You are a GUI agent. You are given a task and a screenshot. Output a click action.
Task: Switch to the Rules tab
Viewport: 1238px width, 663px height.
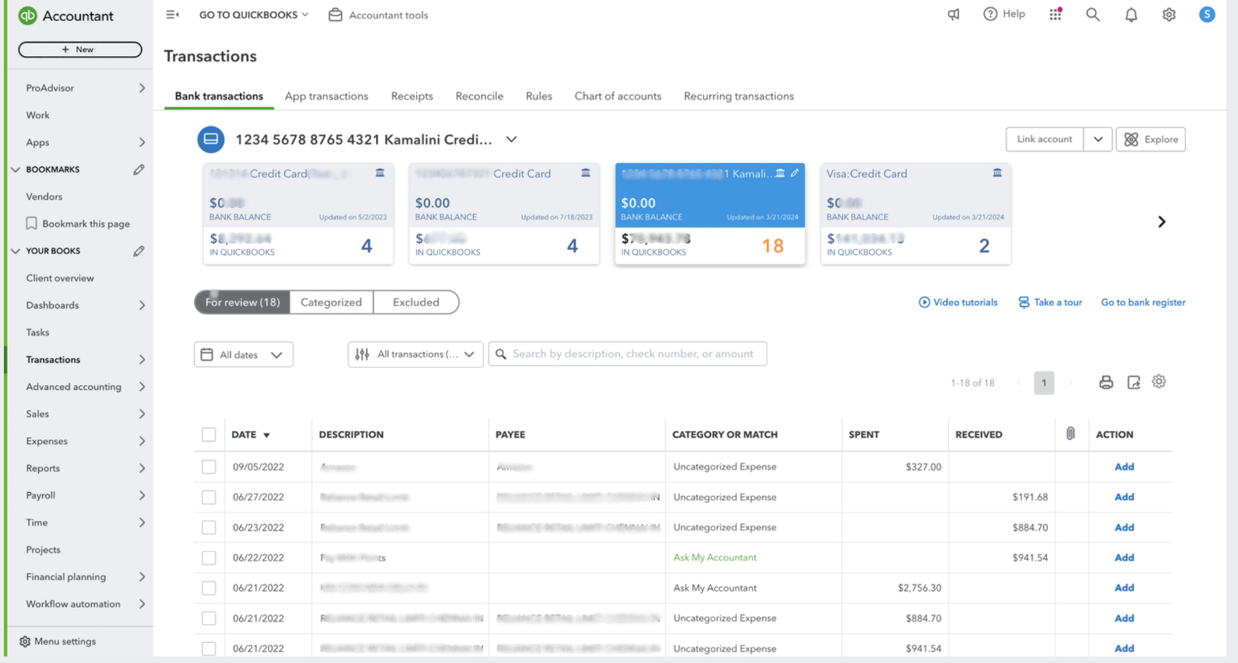pos(539,96)
